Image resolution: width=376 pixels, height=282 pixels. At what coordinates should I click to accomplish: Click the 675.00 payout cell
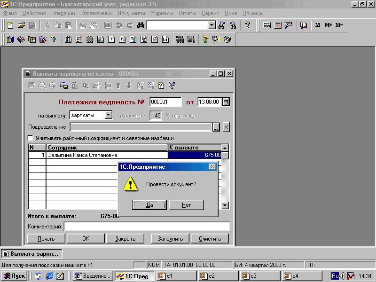click(x=195, y=155)
